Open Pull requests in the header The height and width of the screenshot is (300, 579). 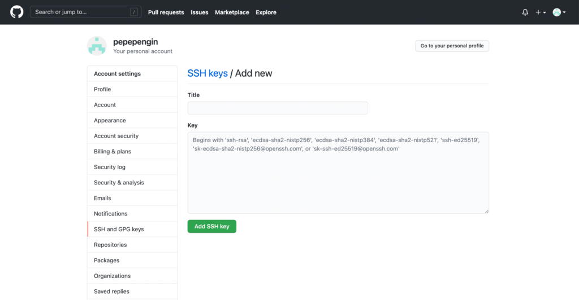(166, 12)
